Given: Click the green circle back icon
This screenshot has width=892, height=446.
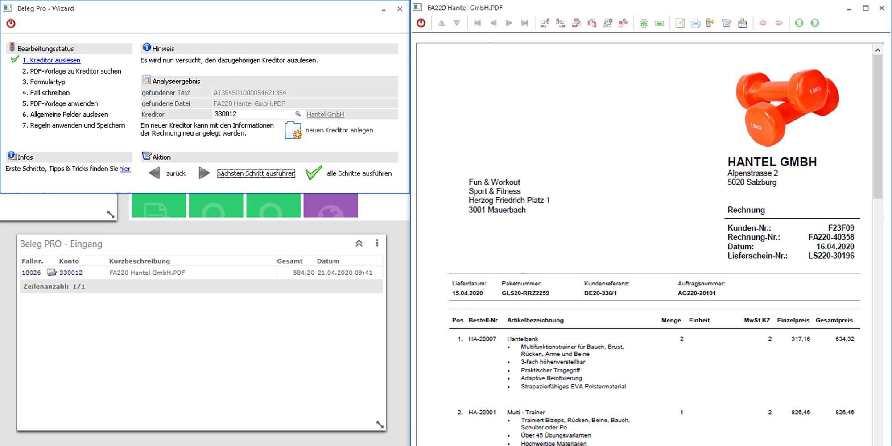Looking at the screenshot, I should (799, 23).
